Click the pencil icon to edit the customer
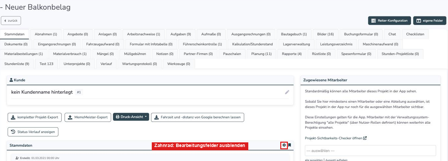The image size is (448, 161). [287, 92]
